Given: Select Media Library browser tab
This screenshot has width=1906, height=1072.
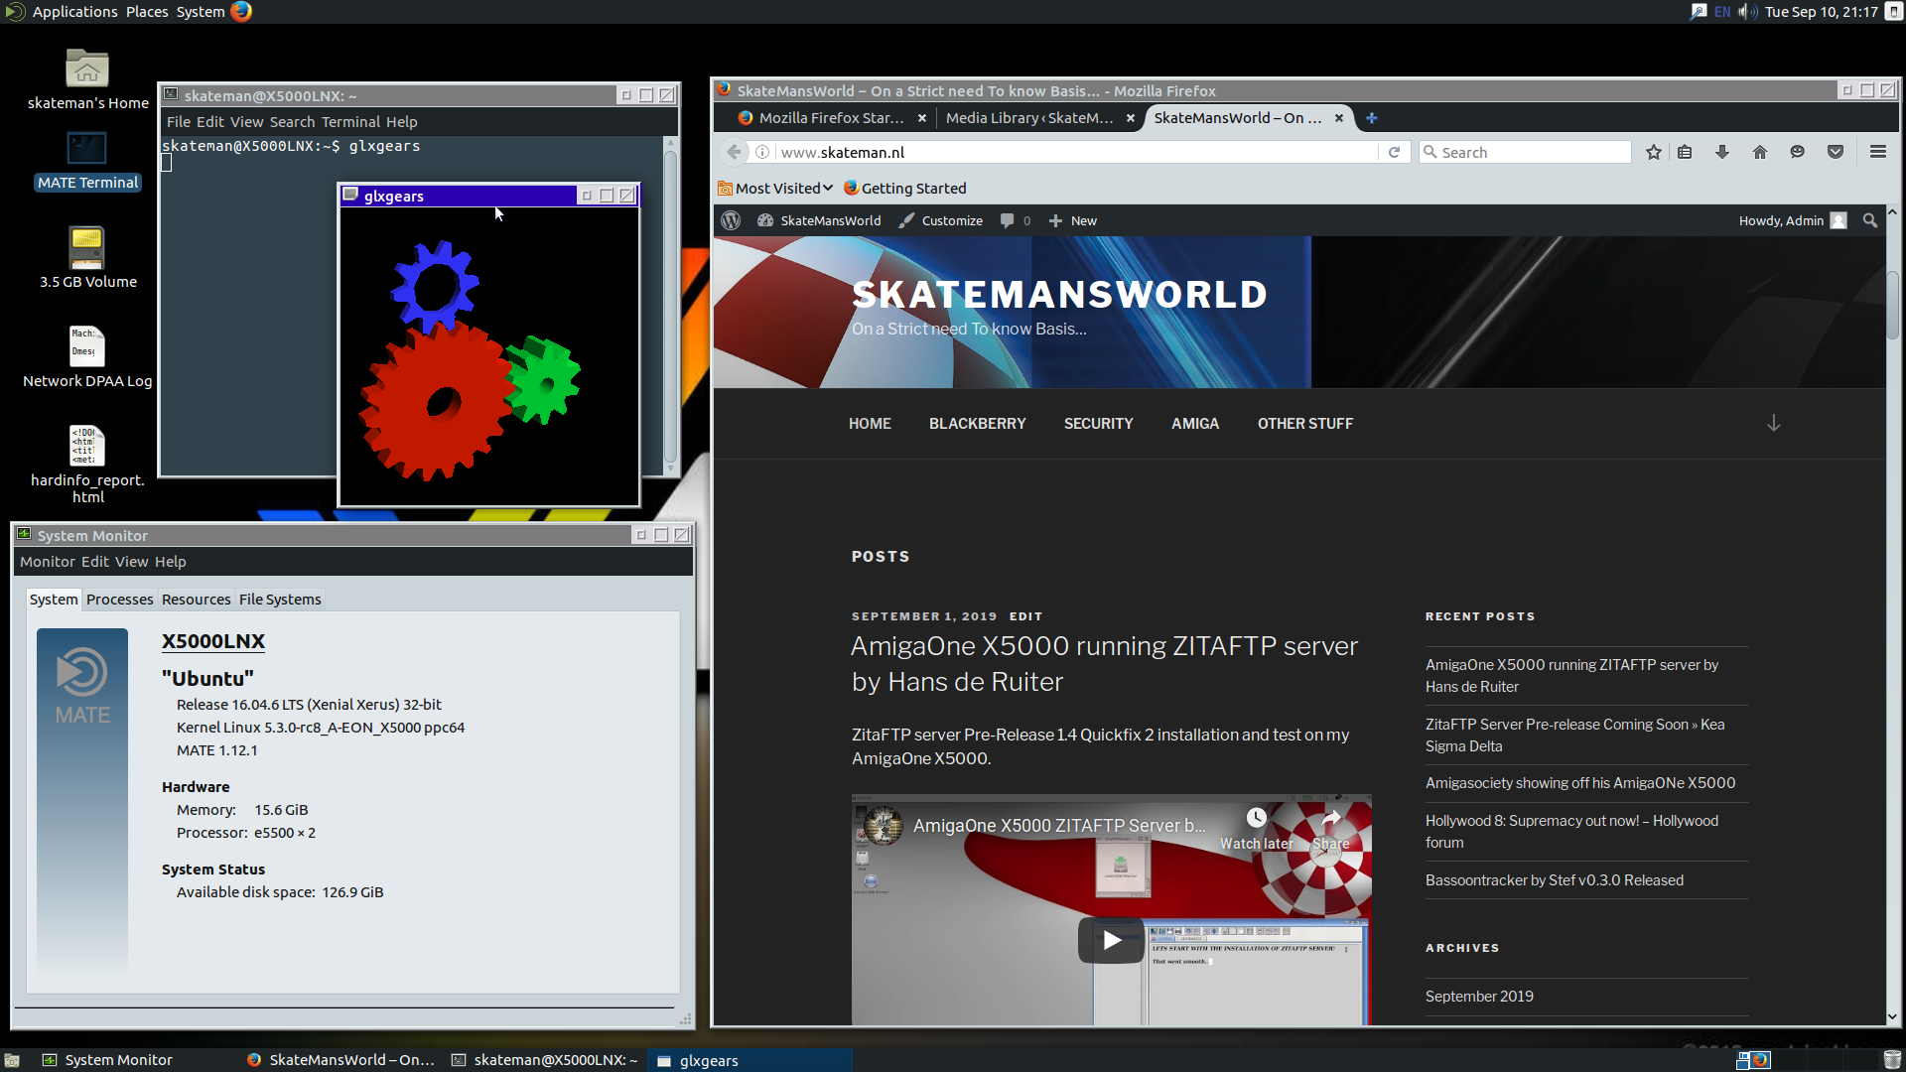Looking at the screenshot, I should point(1029,118).
